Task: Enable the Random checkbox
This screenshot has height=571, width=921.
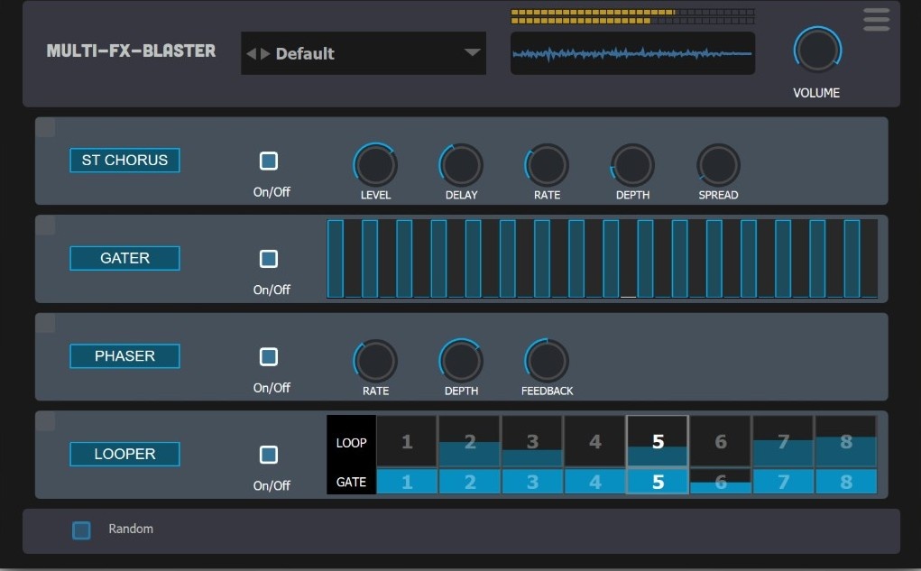Action: coord(80,530)
